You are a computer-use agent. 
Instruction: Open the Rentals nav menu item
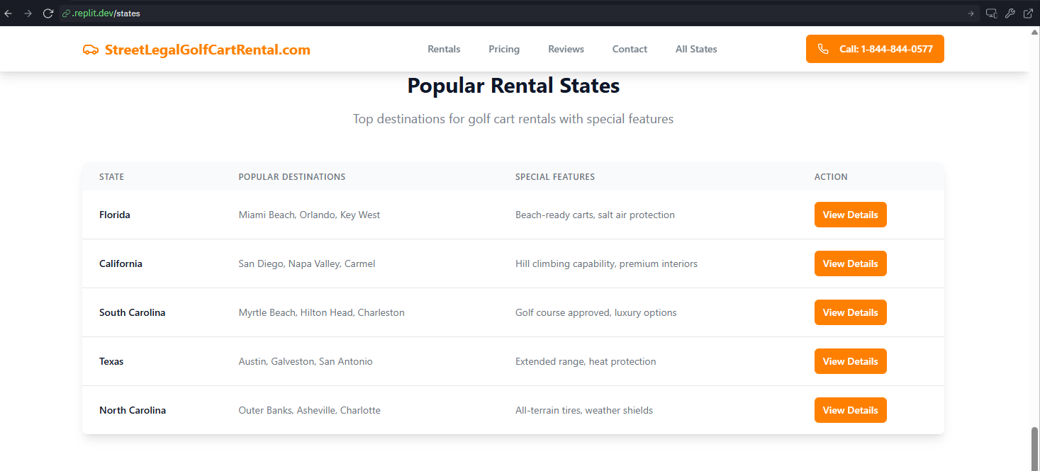[444, 50]
